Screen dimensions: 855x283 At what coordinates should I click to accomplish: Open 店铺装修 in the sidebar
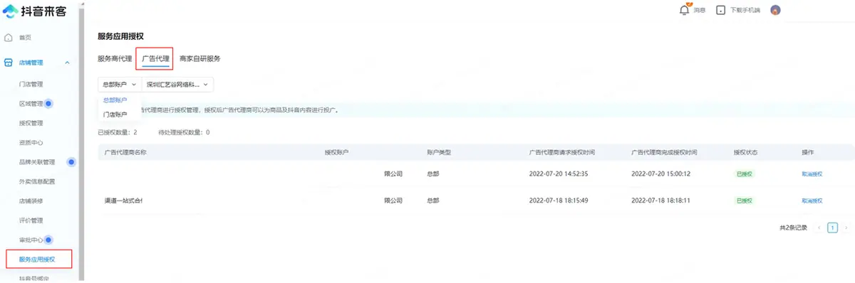pyautogui.click(x=31, y=201)
